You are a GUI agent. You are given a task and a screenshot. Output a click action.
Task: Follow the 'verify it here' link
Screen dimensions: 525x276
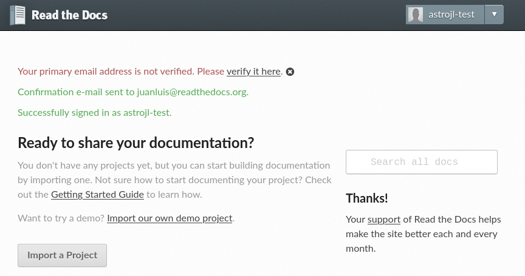[253, 72]
